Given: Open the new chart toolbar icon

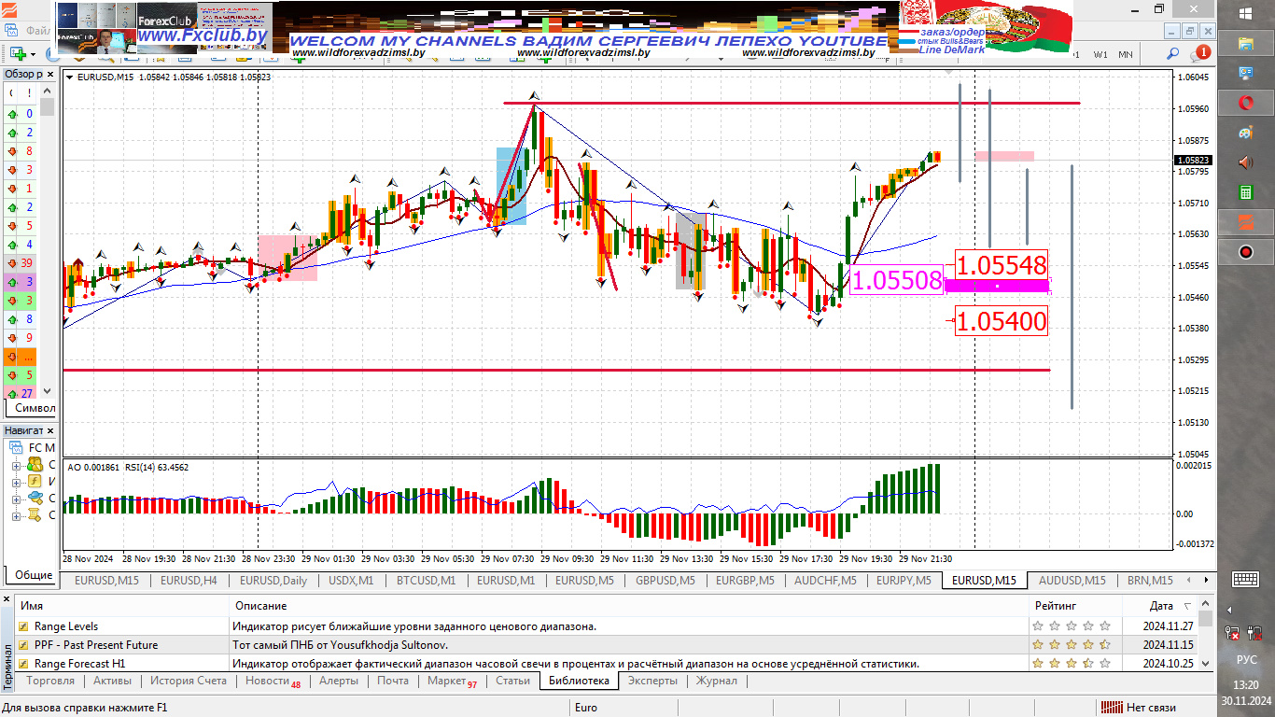Looking at the screenshot, I should (x=17, y=54).
